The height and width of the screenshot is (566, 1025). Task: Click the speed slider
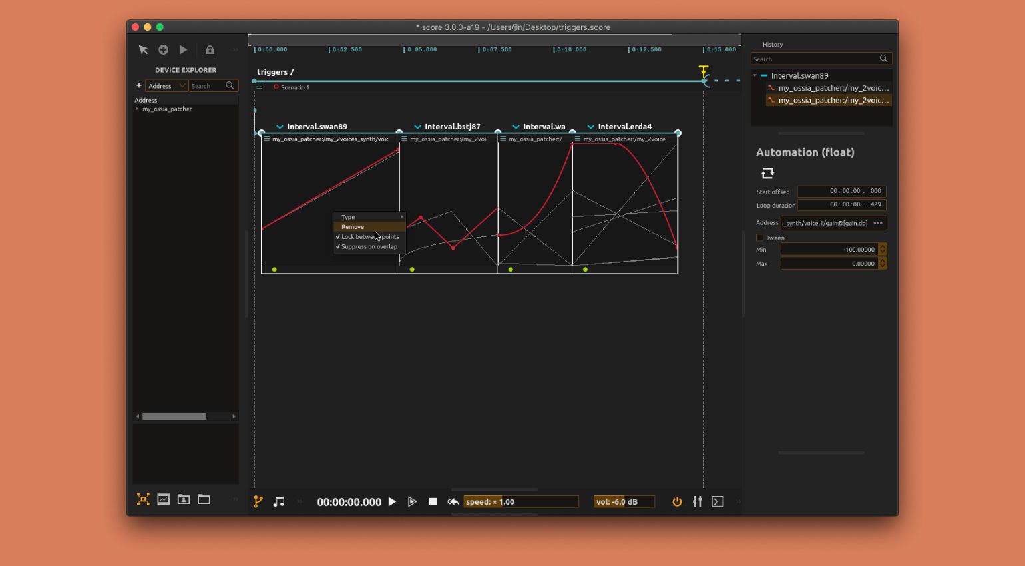tap(520, 502)
